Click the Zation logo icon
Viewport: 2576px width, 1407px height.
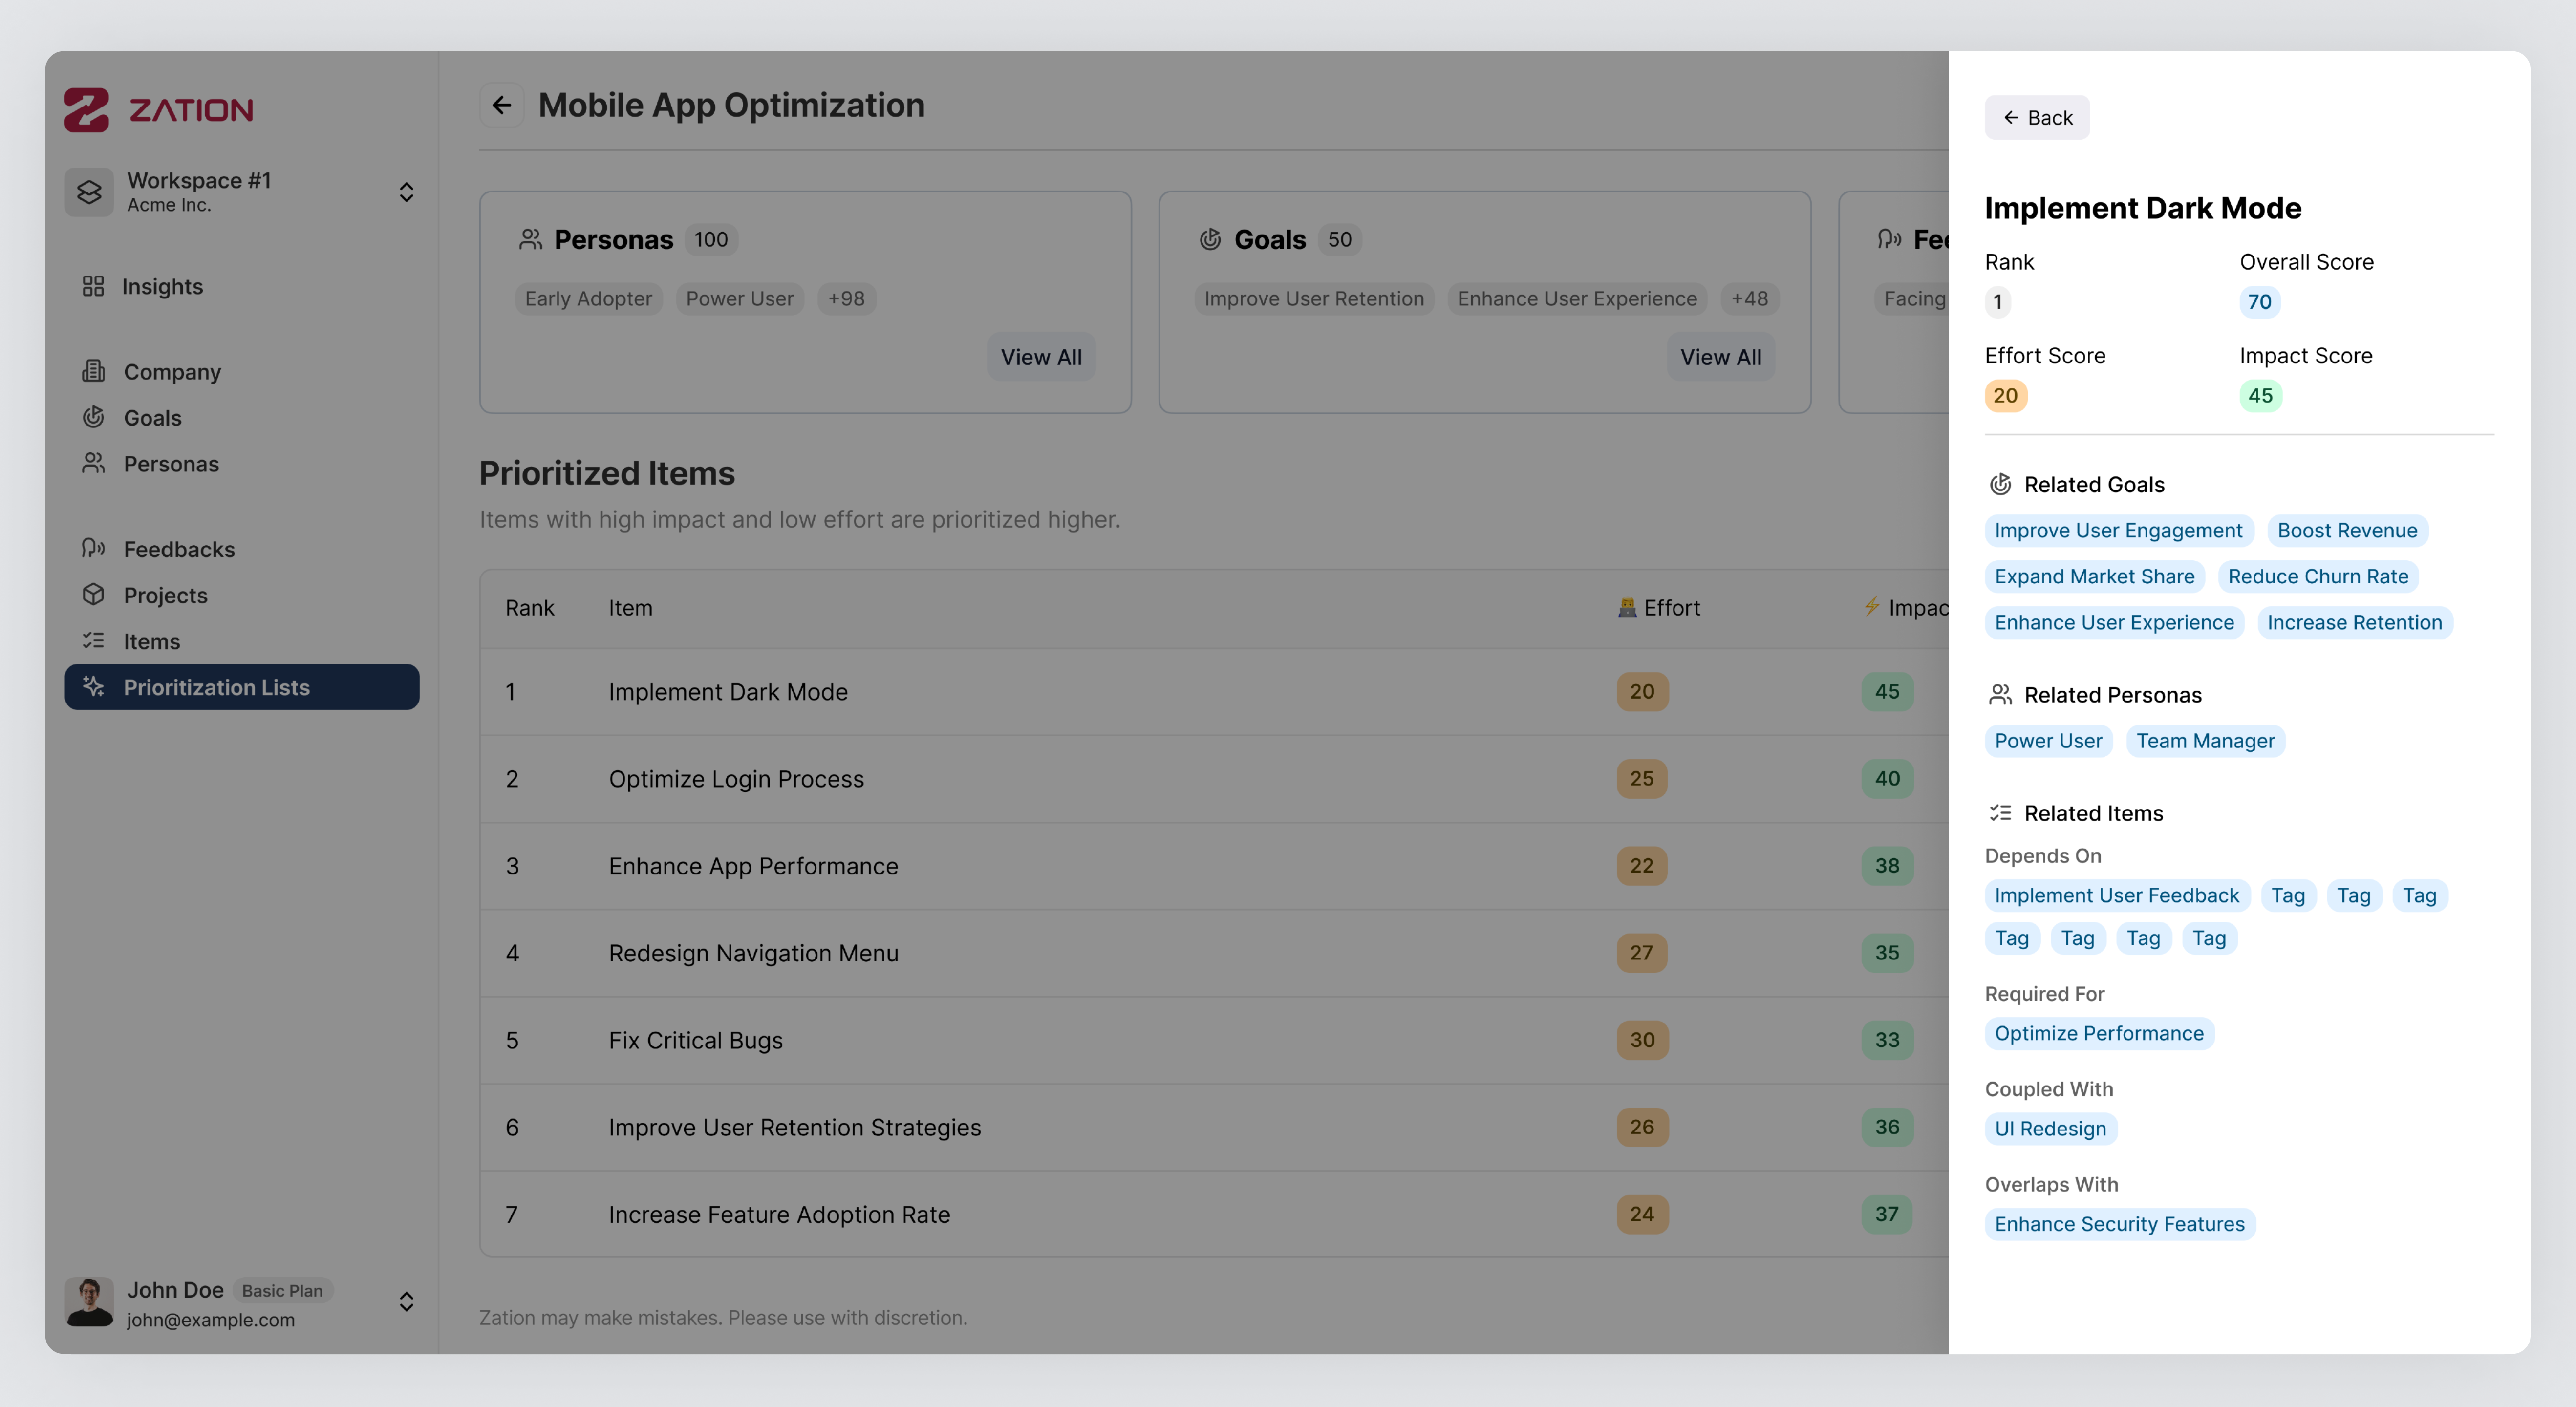pos(86,110)
